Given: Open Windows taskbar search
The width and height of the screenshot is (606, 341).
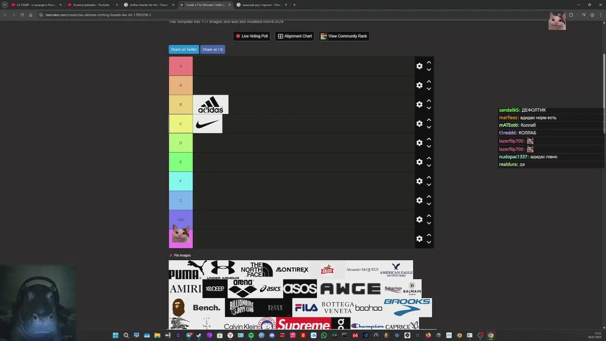Looking at the screenshot, I should [126, 335].
